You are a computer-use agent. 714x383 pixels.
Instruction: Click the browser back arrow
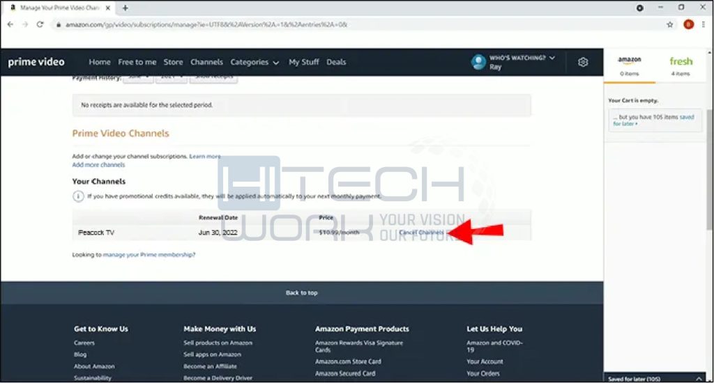[x=10, y=24]
